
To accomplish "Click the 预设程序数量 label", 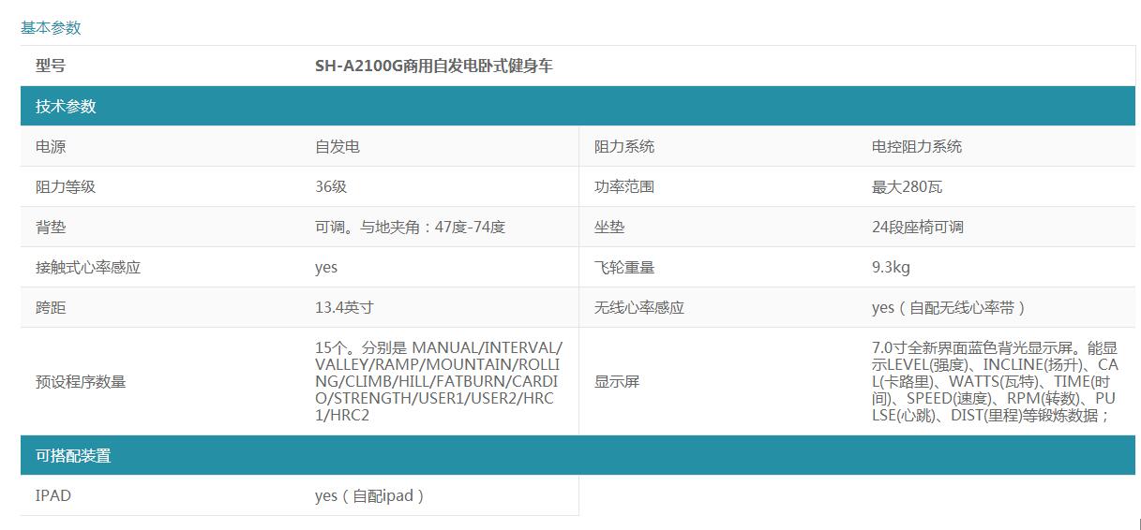I will coord(81,381).
